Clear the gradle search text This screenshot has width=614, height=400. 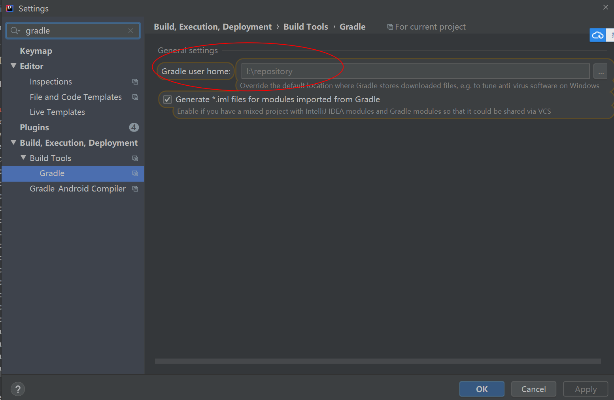(130, 31)
